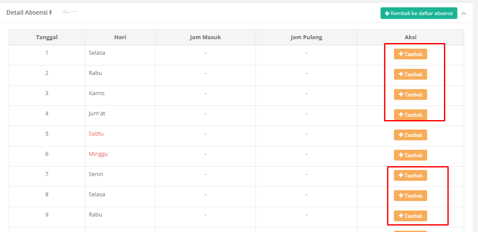This screenshot has height=232, width=478.
Task: Click the Aksi column header
Action: 410,37
